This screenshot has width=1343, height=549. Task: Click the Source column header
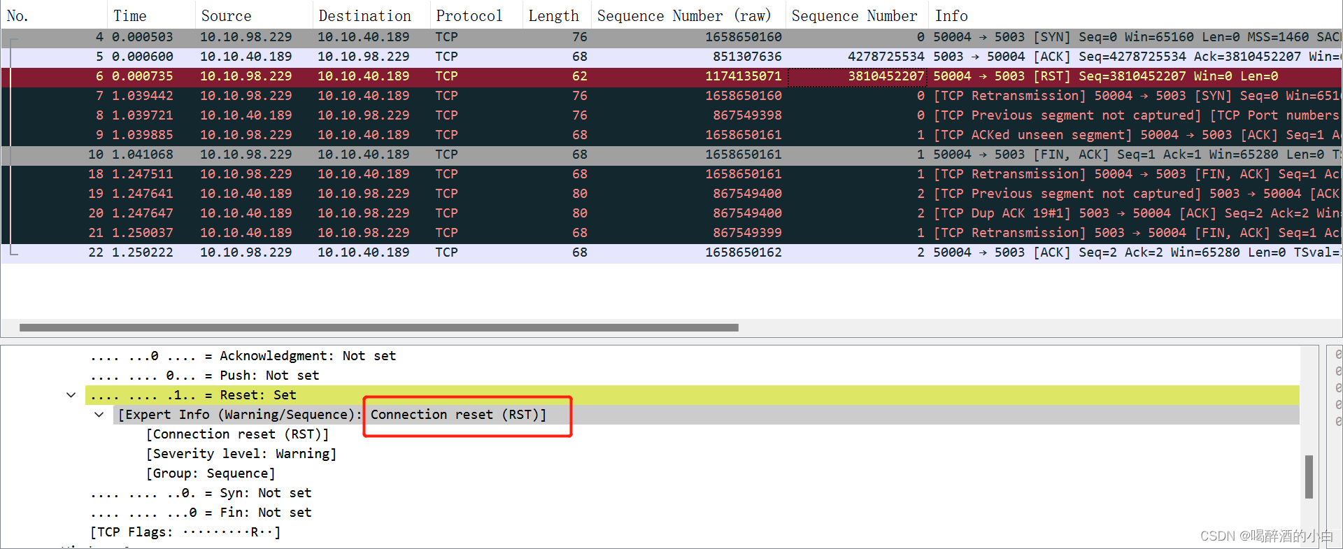pyautogui.click(x=254, y=15)
